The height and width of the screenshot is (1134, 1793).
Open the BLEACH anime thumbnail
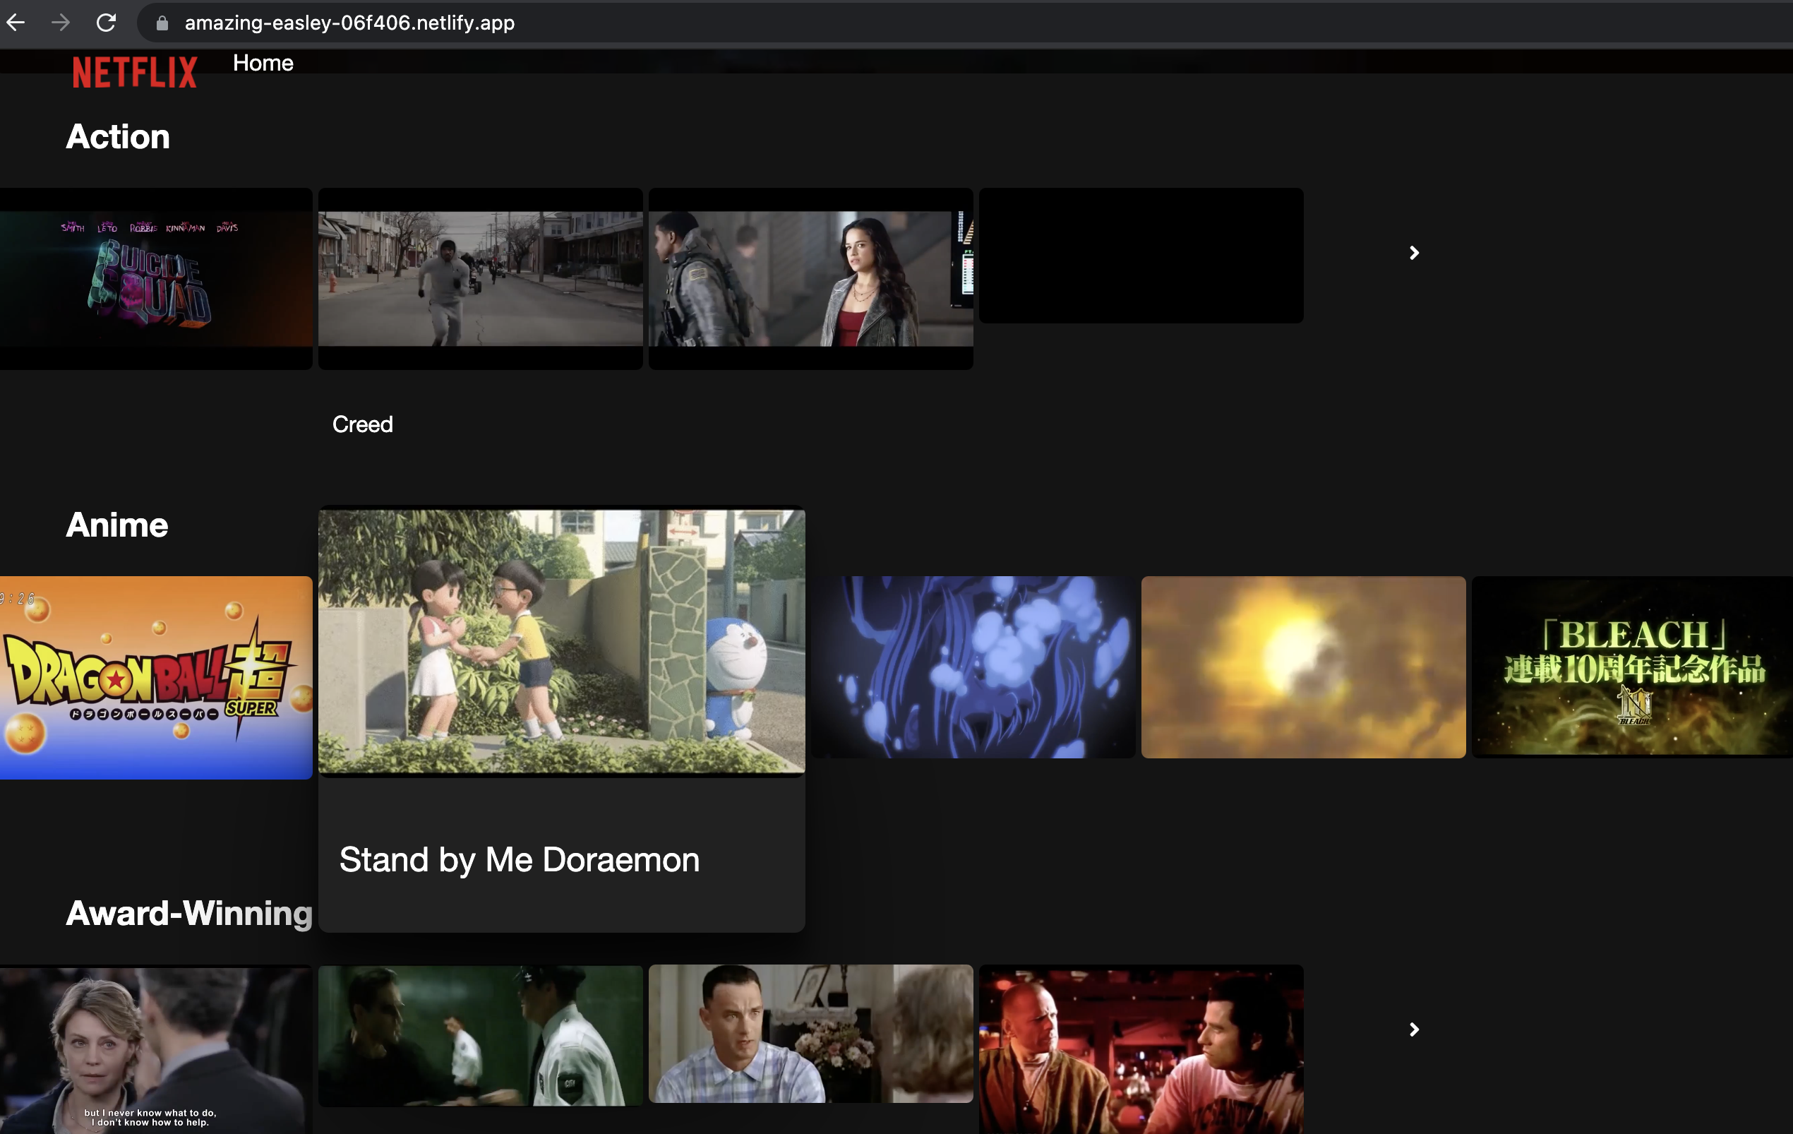tap(1632, 667)
